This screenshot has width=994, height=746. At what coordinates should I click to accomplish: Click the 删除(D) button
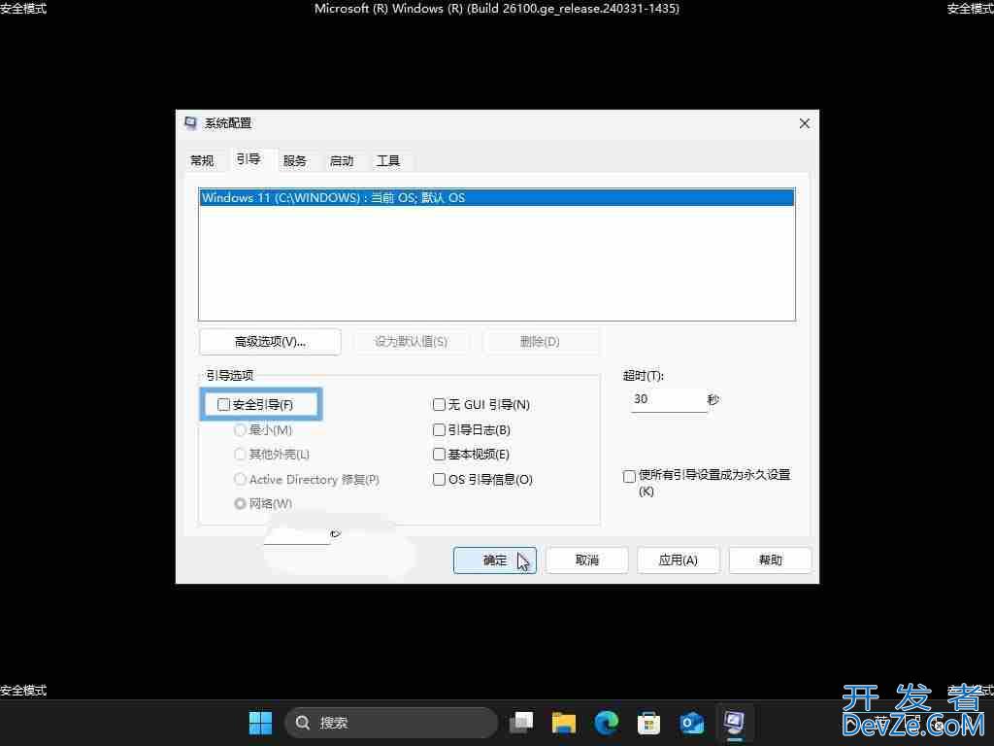click(x=540, y=342)
